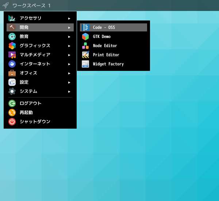Click the orange 再起動 restart icon
The height and width of the screenshot is (201, 219).
12,113
